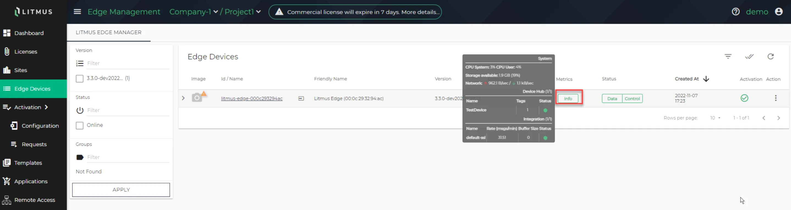Click the Control status button
The width and height of the screenshot is (791, 210).
pyautogui.click(x=632, y=98)
